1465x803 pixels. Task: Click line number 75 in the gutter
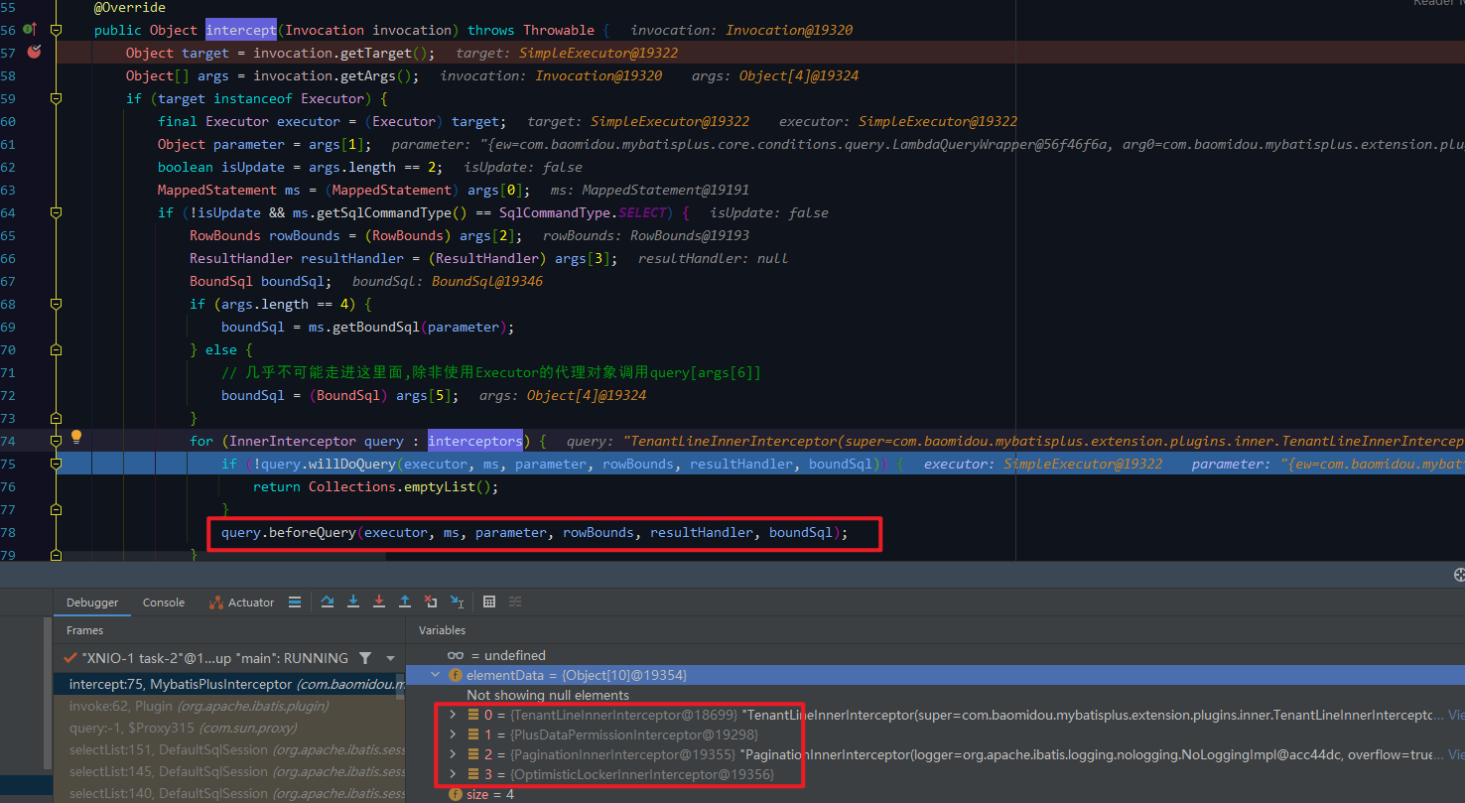click(8, 464)
